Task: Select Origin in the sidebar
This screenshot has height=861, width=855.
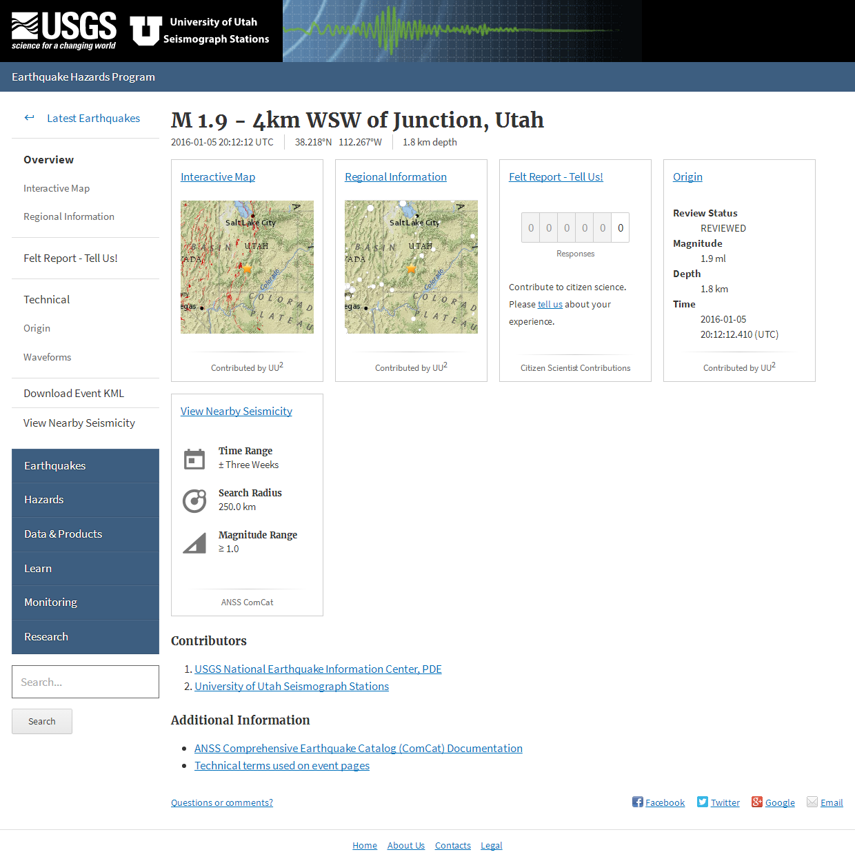Action: coord(37,328)
